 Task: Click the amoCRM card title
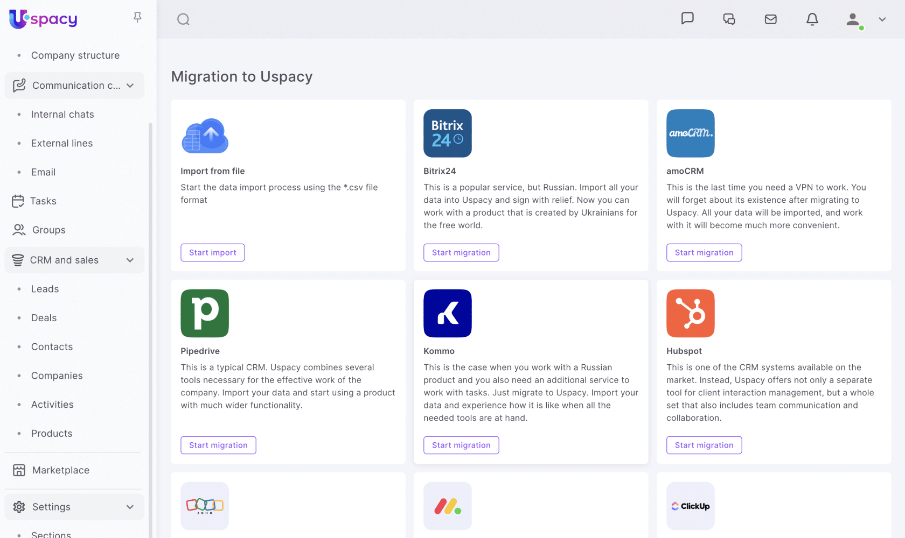[x=685, y=171]
